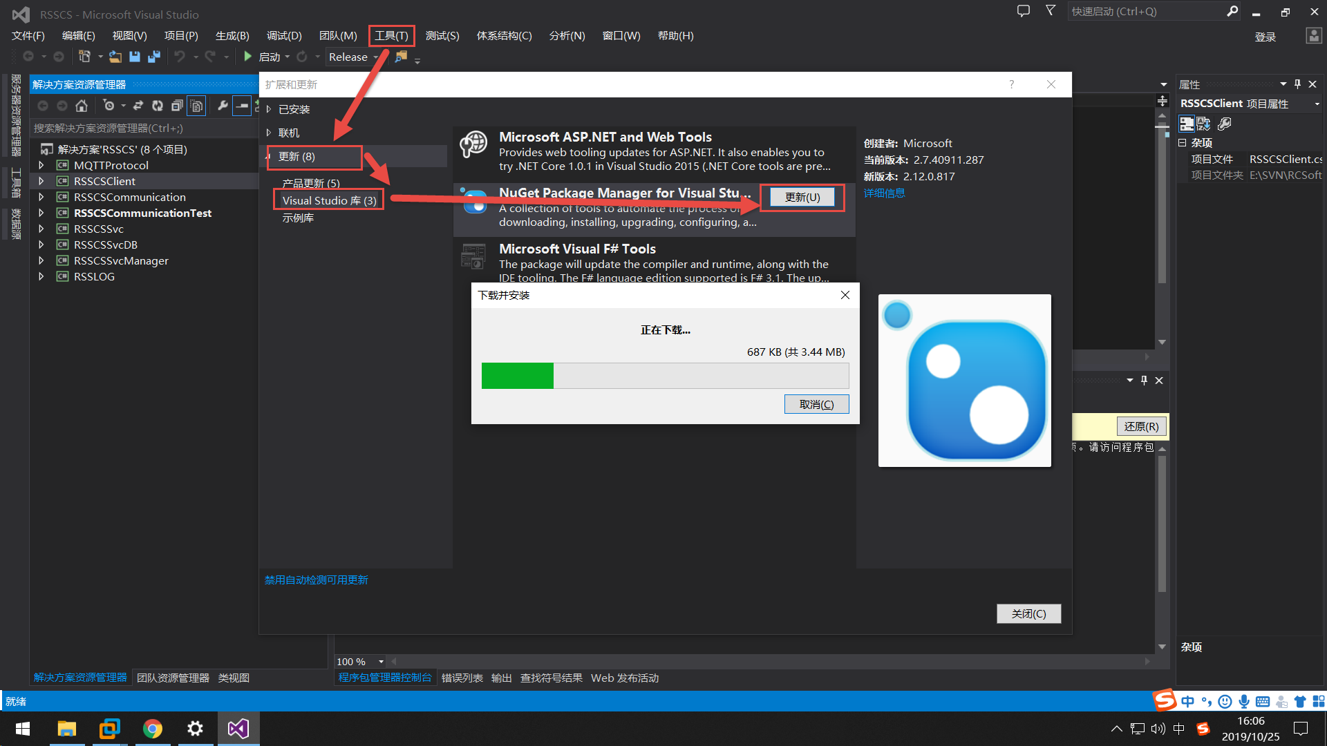
Task: Sync Solution Explorer with active document
Action: [138, 105]
